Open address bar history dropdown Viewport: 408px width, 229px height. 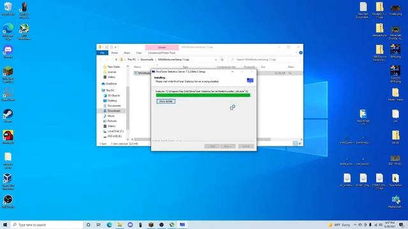click(215, 60)
